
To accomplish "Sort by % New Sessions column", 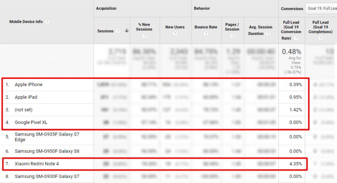I will click(x=144, y=27).
